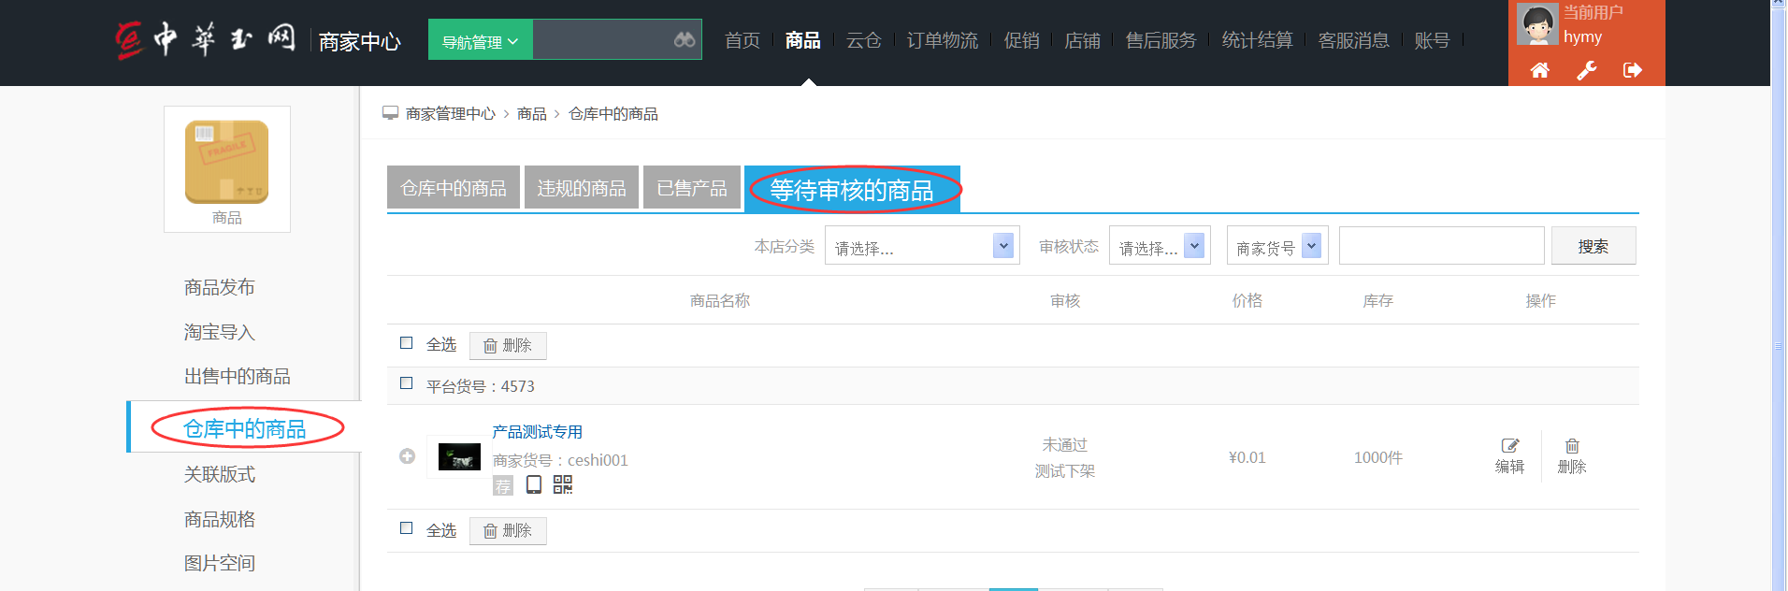Click the 测试下架 audit remark text

(x=1065, y=470)
